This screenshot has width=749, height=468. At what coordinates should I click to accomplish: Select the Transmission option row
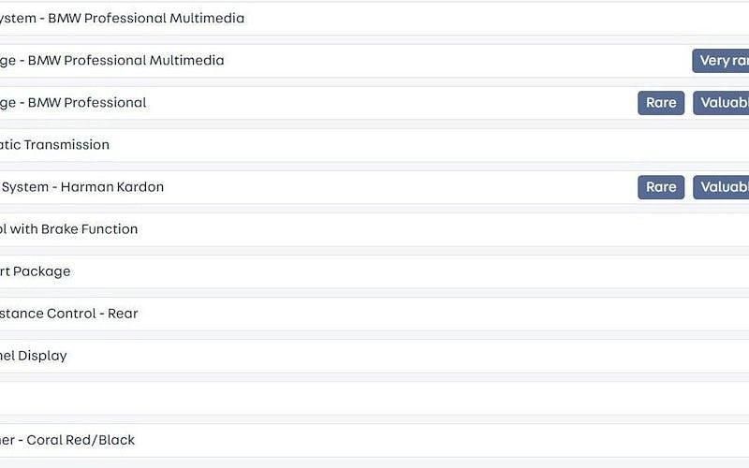point(374,145)
